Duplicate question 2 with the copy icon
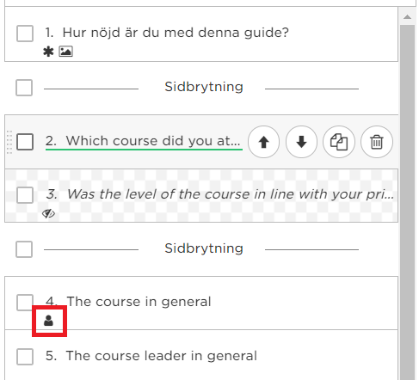The height and width of the screenshot is (380, 419). pyautogui.click(x=339, y=142)
